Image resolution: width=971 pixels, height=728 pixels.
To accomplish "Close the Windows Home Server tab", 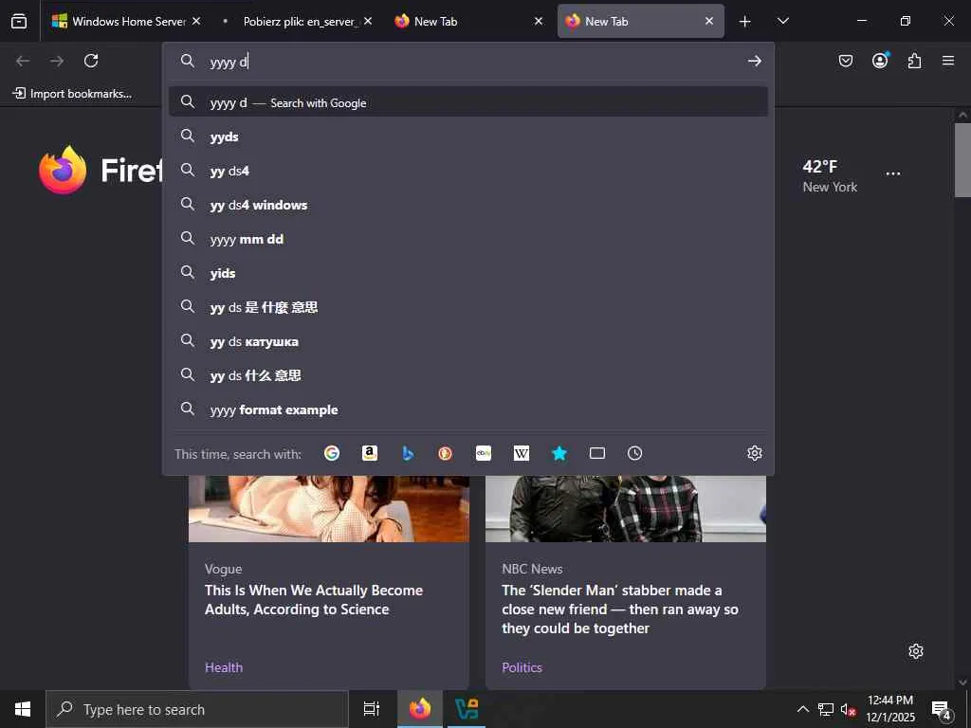I will (196, 21).
